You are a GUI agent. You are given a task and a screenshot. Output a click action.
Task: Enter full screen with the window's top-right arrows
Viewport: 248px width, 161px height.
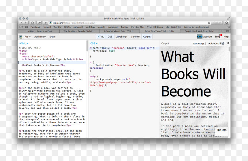pyautogui.click(x=228, y=18)
